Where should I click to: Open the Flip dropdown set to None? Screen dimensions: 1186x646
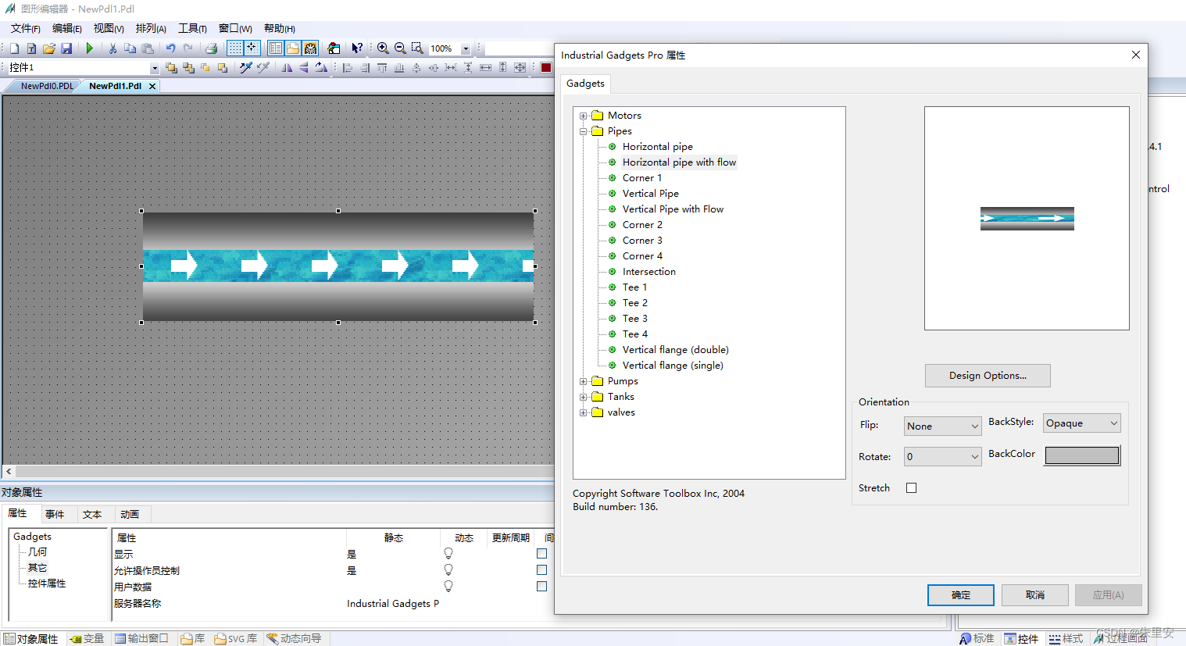942,426
